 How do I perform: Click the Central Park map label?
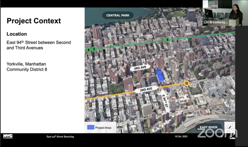click(118, 15)
